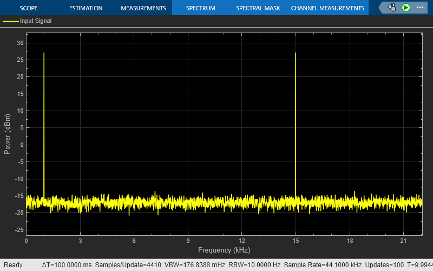This screenshot has height=271, width=433.
Task: Switch to the SPECTRAL MASK tab
Action: click(x=258, y=8)
